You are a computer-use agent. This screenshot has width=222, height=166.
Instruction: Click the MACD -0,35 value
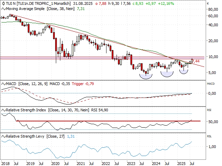click(60, 84)
